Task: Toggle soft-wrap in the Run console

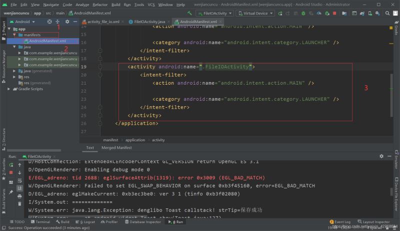Action: tap(20, 181)
